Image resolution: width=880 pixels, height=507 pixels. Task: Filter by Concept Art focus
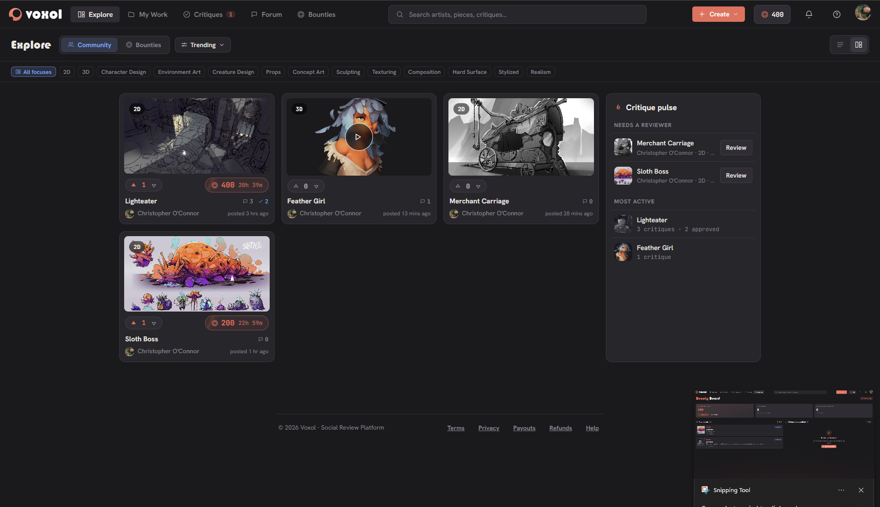click(308, 72)
